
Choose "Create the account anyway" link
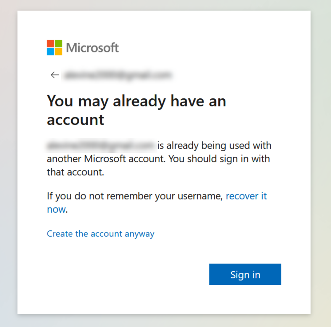[100, 234]
